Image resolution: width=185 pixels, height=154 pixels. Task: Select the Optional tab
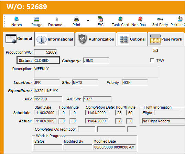[x=132, y=39]
